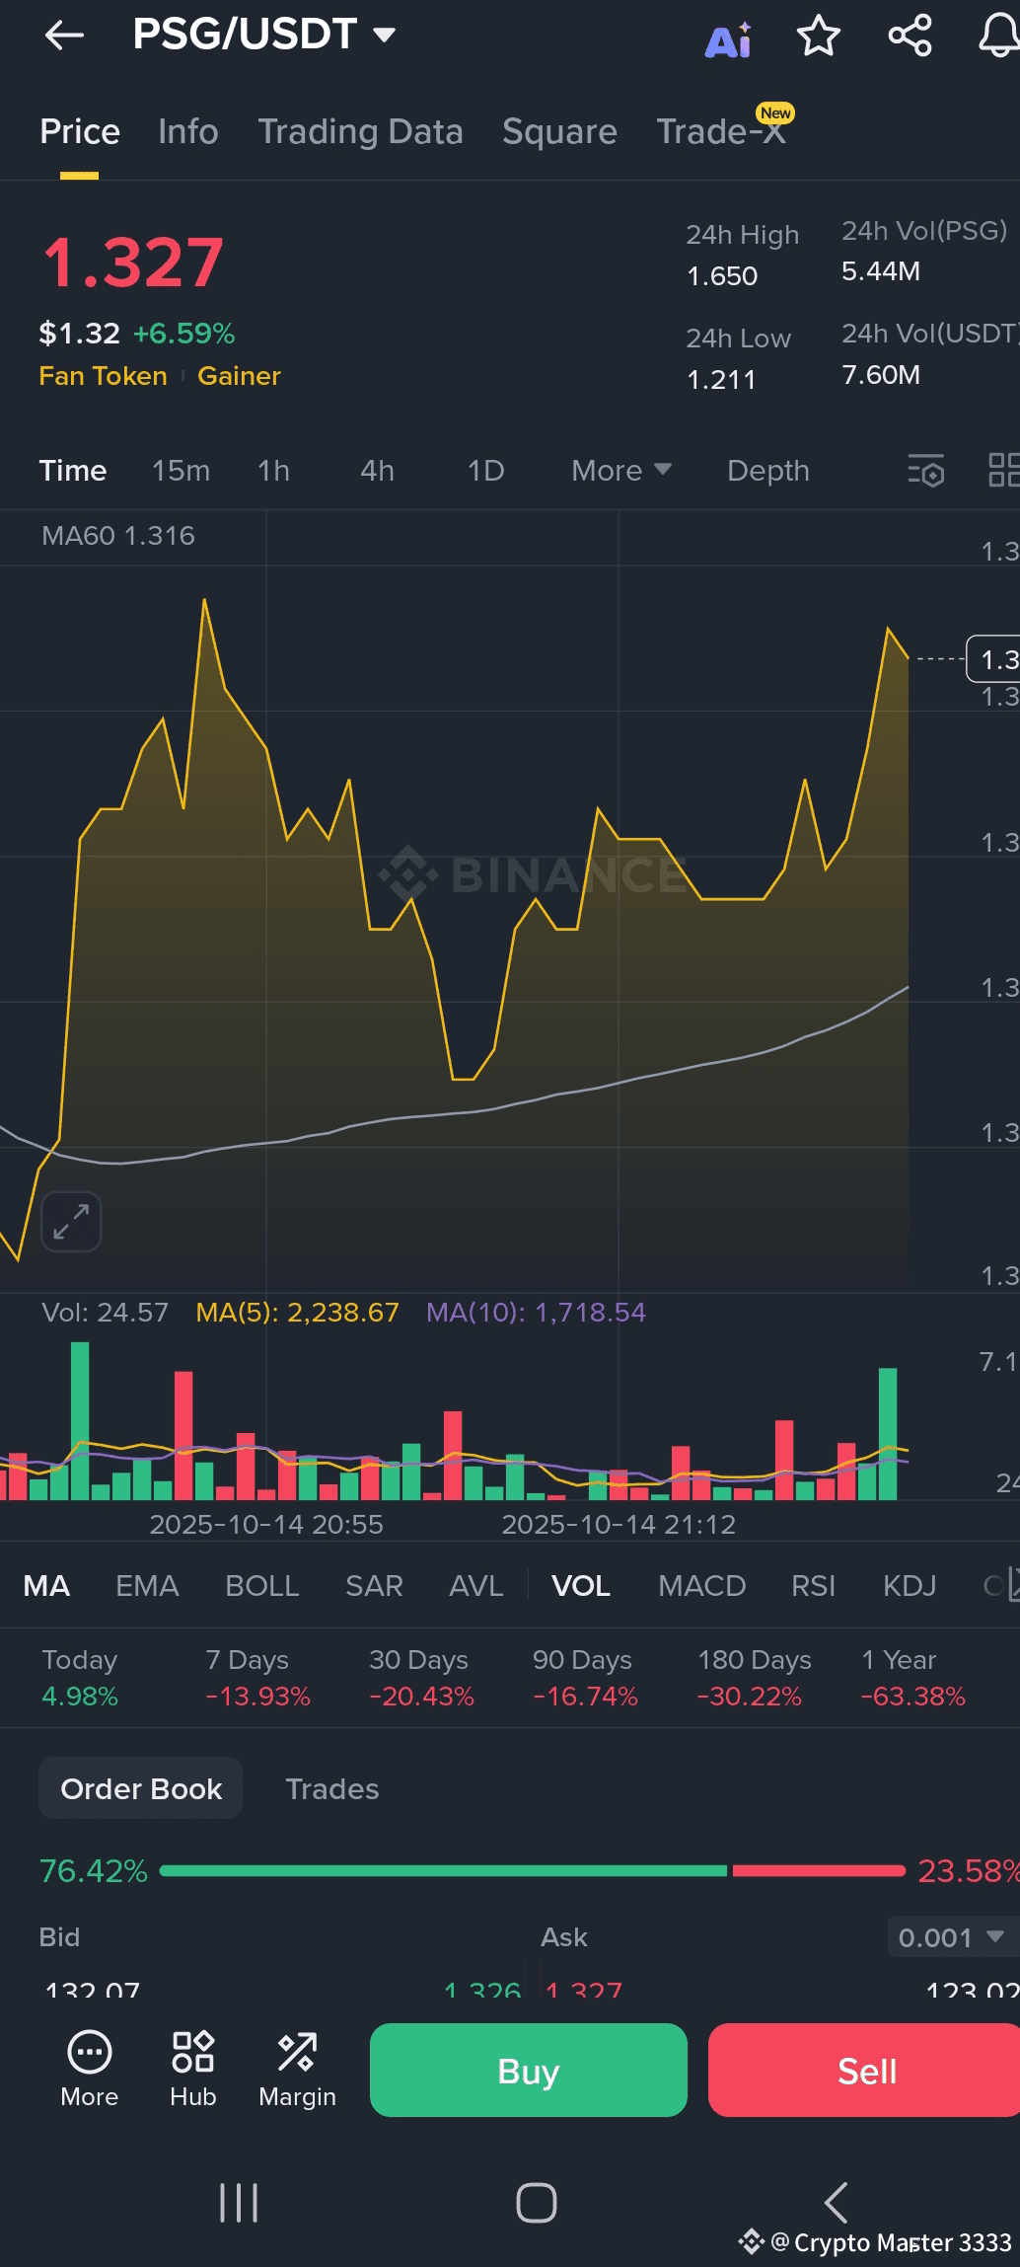1020x2267 pixels.
Task: Open the More menu icon at bottom
Action: [x=89, y=2071]
